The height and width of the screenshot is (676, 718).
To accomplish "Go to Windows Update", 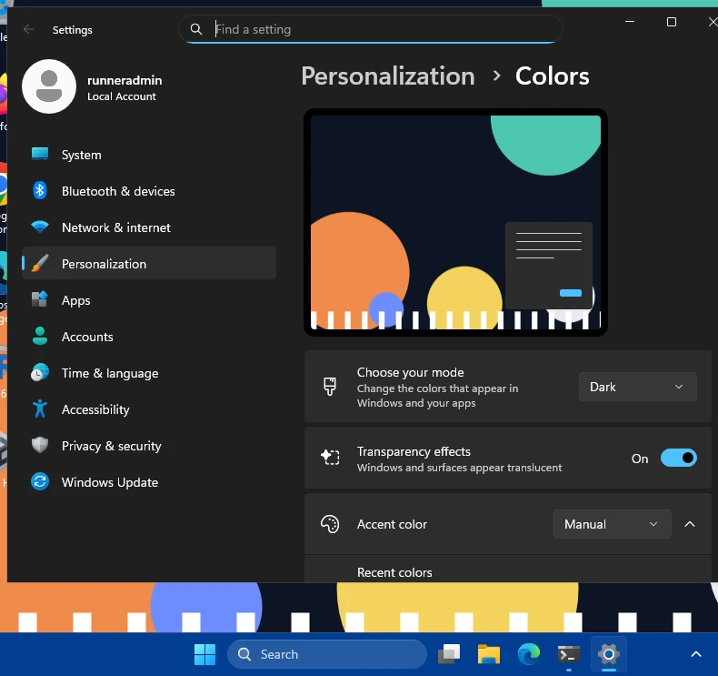I will (149, 482).
